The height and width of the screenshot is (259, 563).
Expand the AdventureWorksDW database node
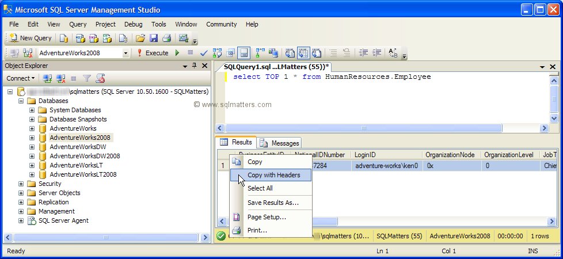32,147
